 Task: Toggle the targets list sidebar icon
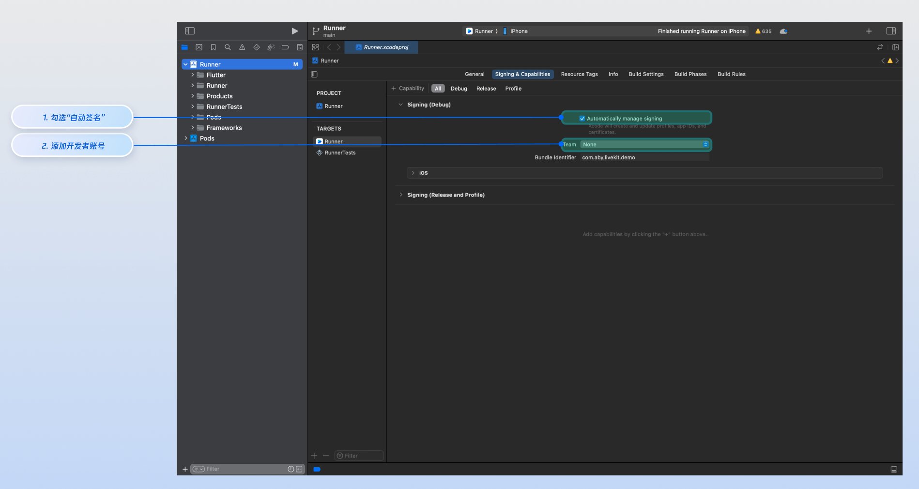click(x=314, y=75)
